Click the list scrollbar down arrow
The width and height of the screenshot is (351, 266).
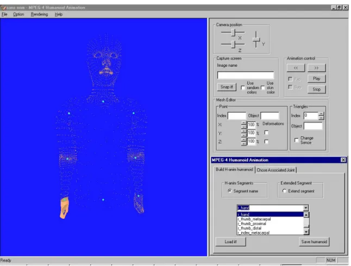(x=306, y=232)
